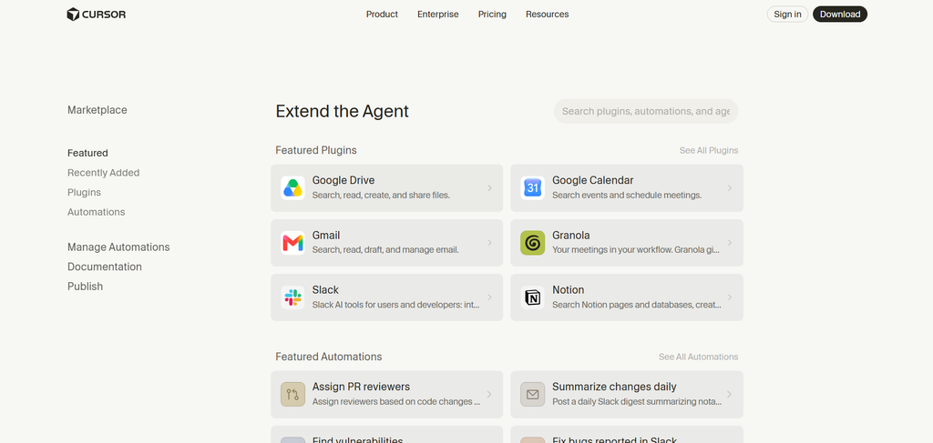Image resolution: width=933 pixels, height=443 pixels.
Task: Click the Sign in button
Action: click(x=787, y=15)
